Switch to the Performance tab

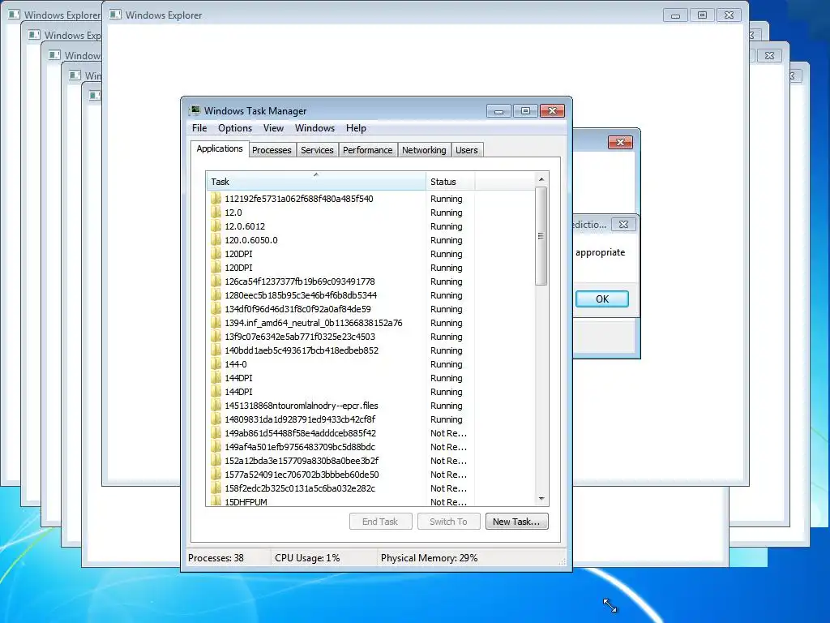(367, 150)
